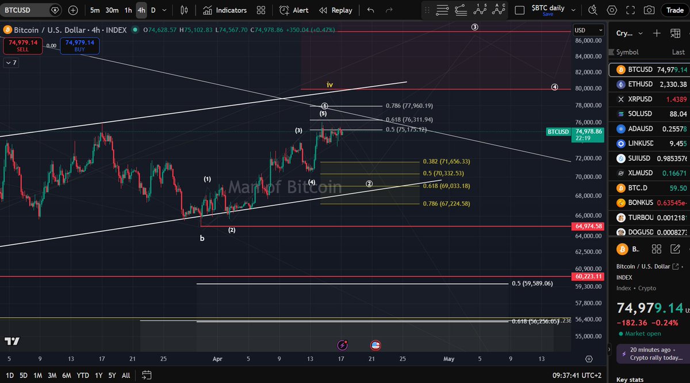Add a symbol to the watchlist
This screenshot has height=383, width=690.
click(657, 33)
